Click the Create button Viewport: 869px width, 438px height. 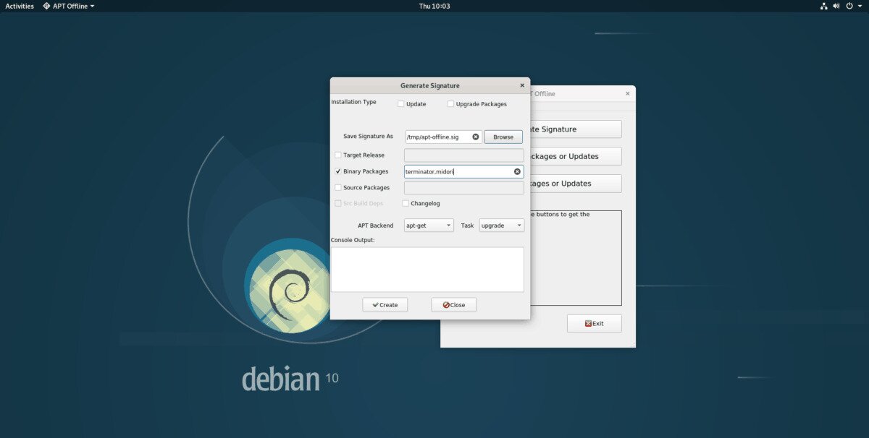point(385,305)
